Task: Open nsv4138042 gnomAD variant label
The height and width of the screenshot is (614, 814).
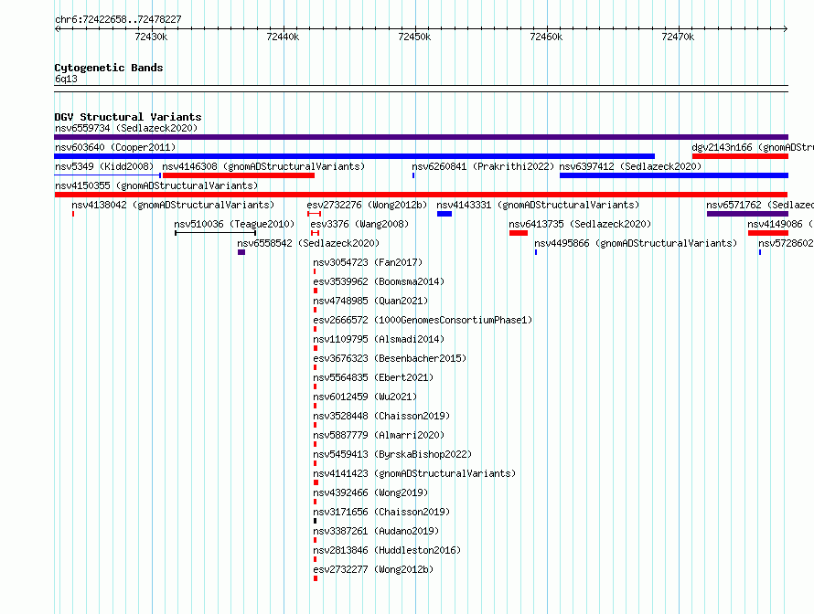Action: pos(173,205)
